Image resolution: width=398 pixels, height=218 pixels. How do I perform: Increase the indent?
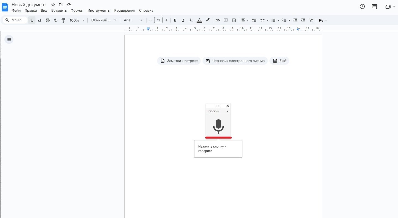pos(303,20)
